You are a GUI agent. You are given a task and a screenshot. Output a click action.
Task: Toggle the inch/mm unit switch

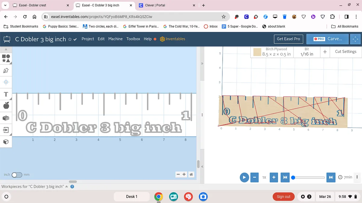[x=17, y=175]
